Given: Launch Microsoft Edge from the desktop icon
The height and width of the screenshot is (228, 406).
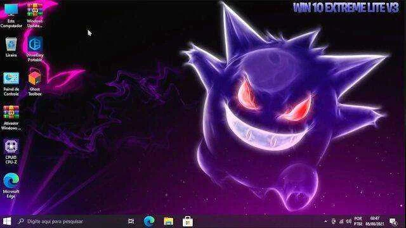Looking at the screenshot, I should 11,186.
